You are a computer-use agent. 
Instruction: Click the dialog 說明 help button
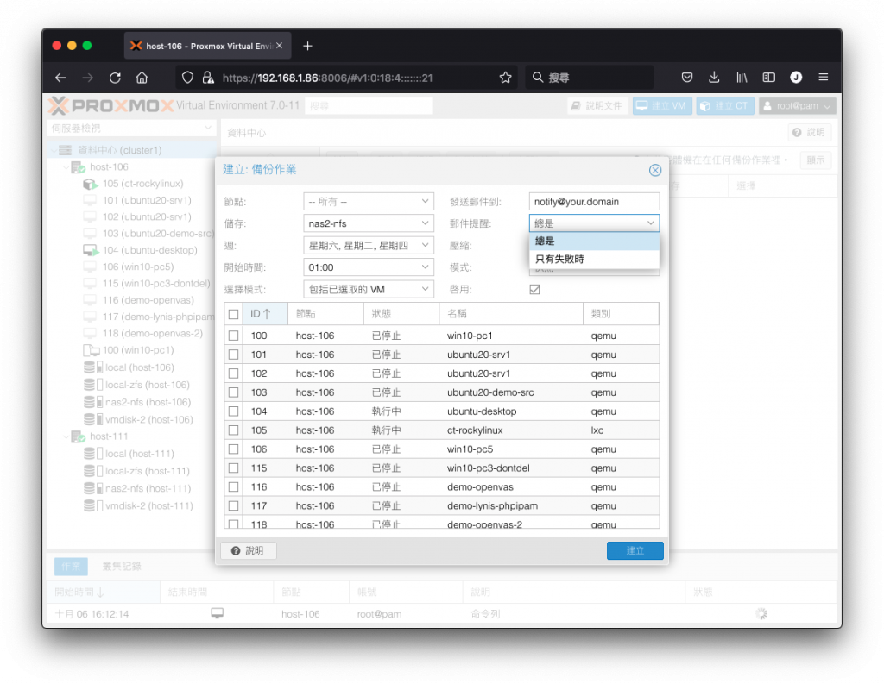(x=248, y=550)
